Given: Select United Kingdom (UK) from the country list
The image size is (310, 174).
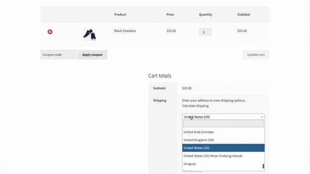Looking at the screenshot, I should pos(223,140).
